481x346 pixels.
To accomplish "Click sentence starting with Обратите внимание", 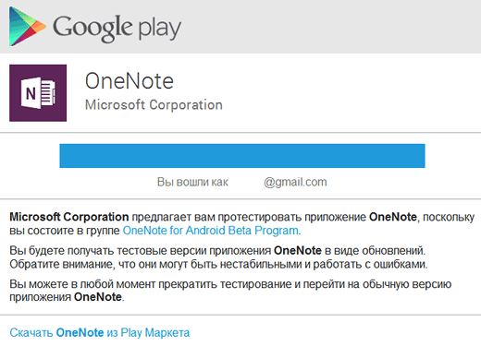I will (218, 264).
